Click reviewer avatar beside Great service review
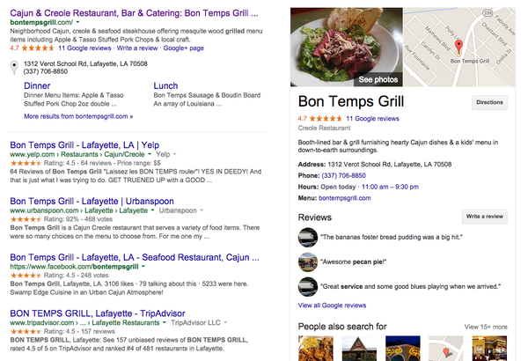528x361 pixels. 308,286
